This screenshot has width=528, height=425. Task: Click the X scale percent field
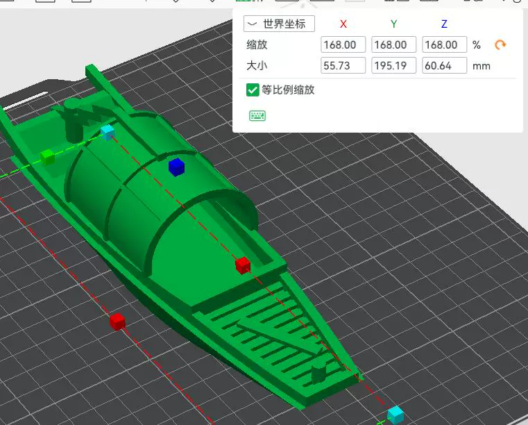click(343, 44)
